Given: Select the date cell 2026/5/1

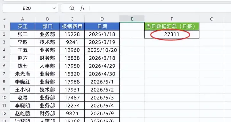Looking at the screenshot, I should click(x=102, y=82).
